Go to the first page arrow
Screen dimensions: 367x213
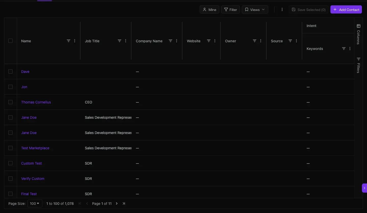pos(80,203)
